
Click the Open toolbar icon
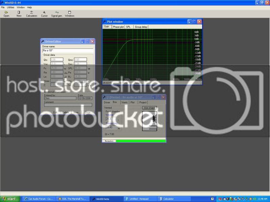[6, 14]
